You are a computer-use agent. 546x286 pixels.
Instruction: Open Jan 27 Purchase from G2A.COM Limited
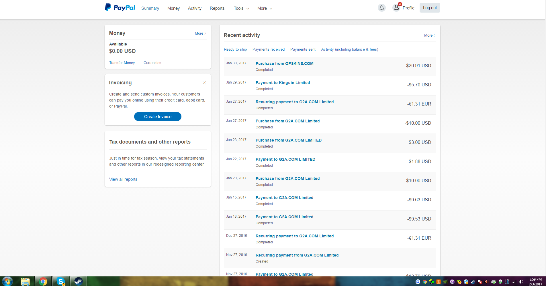(x=287, y=121)
